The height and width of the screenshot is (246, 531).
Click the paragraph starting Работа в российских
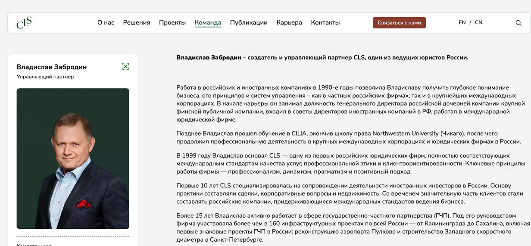click(350, 103)
